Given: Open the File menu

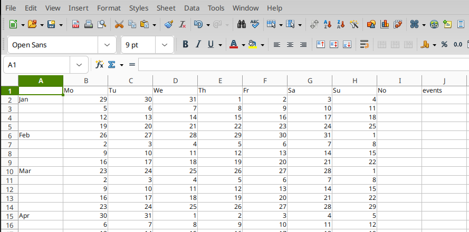Looking at the screenshot, I should tap(11, 8).
